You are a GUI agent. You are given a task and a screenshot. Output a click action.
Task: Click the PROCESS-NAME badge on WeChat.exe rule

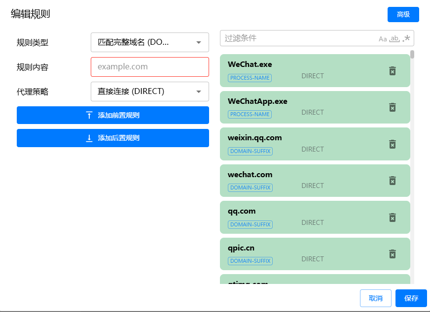click(251, 78)
